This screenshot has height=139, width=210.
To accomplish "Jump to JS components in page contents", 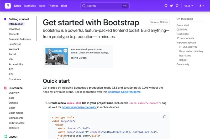I will click(185, 38).
